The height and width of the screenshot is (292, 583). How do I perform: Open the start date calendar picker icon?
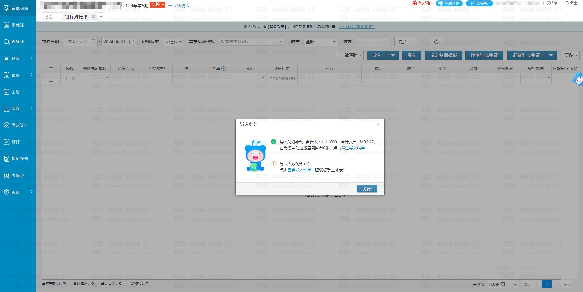(94, 42)
